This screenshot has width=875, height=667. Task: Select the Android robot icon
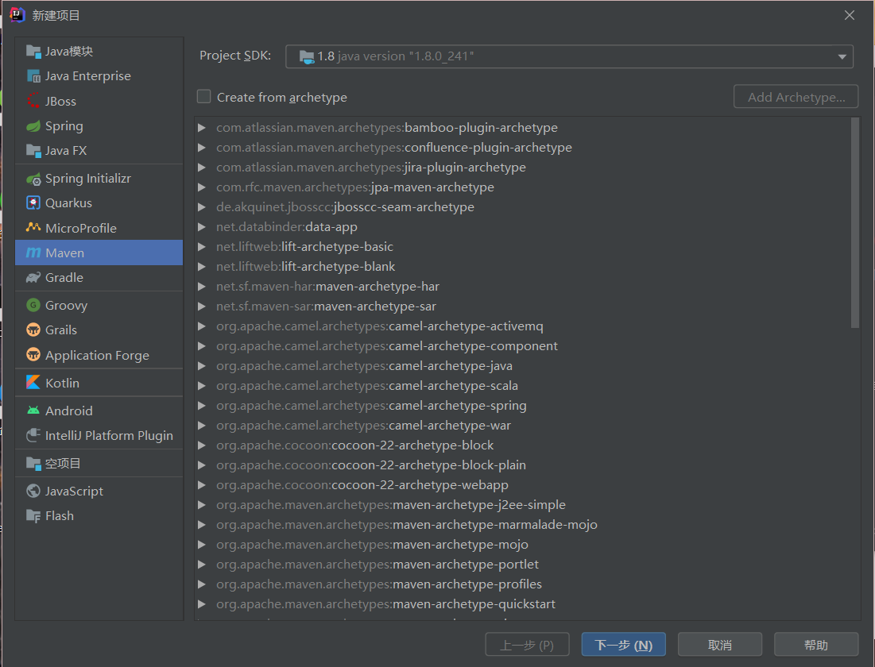pos(33,411)
